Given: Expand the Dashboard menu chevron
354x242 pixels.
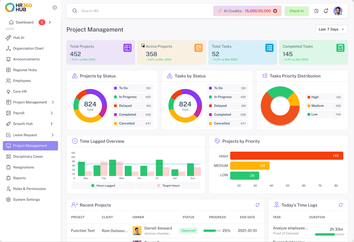Looking at the screenshot, I should pos(50,22).
